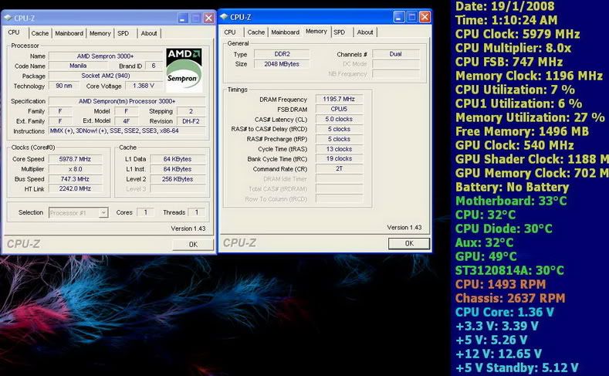This screenshot has width=609, height=376.
Task: Select the processor Name field
Action: 106,56
